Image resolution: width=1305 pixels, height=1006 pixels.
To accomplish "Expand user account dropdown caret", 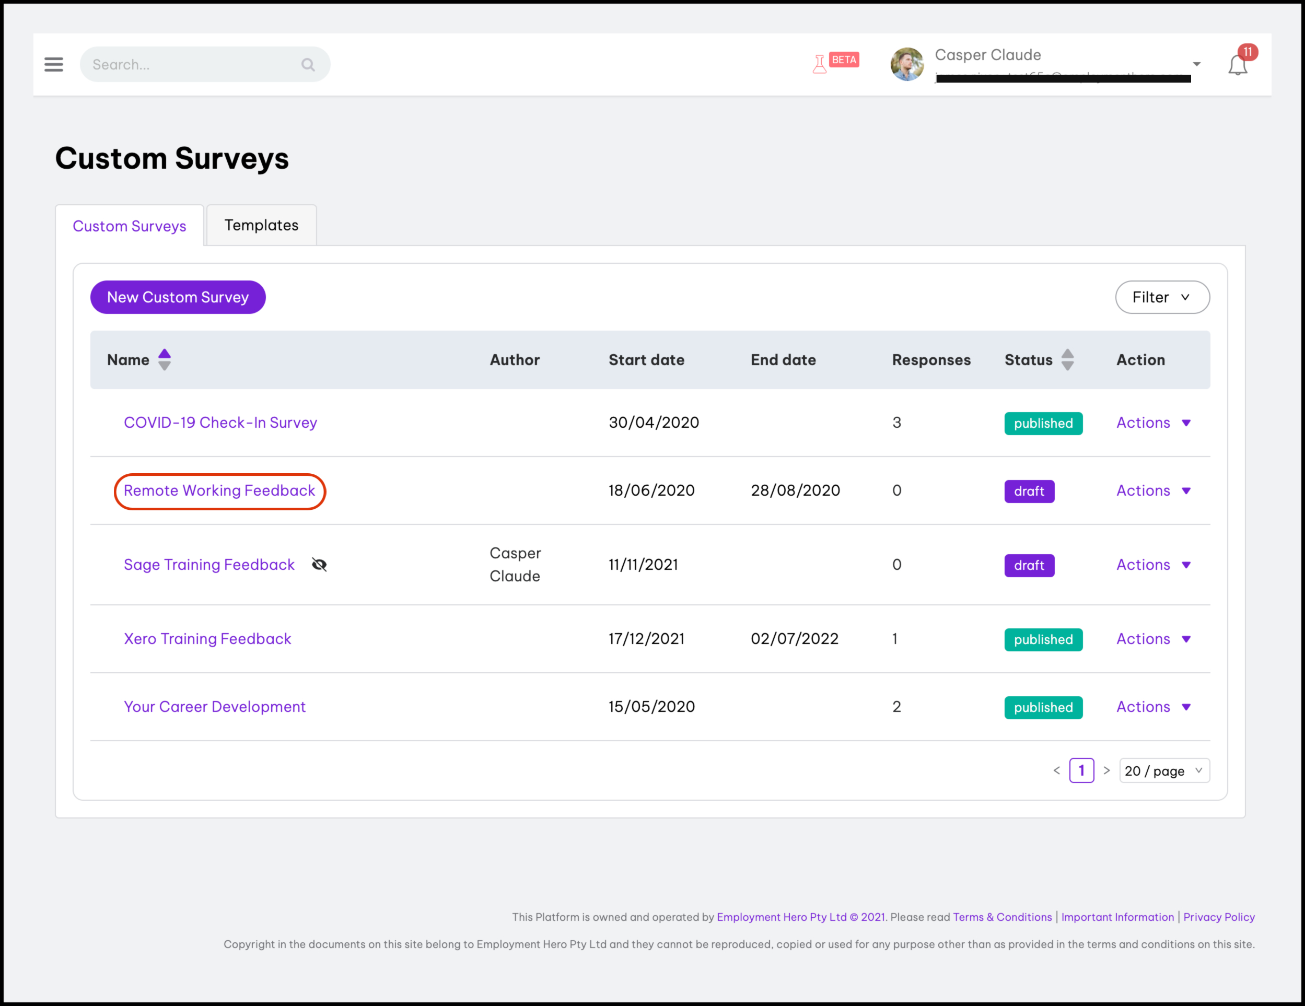I will 1196,65.
